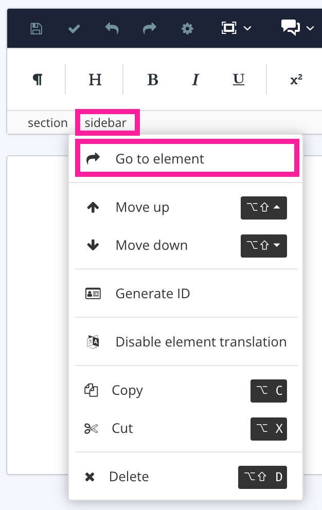Open the comments dropdown chevron
This screenshot has height=510, width=322.
tap(310, 29)
